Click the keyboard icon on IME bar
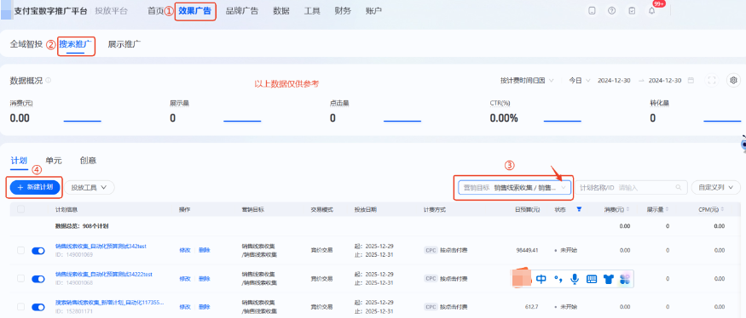This screenshot has width=746, height=318. point(592,279)
